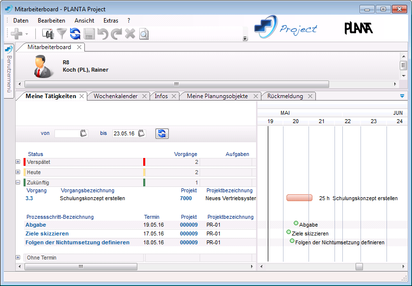Expand the Heute status group
This screenshot has height=286, width=412.
point(18,172)
